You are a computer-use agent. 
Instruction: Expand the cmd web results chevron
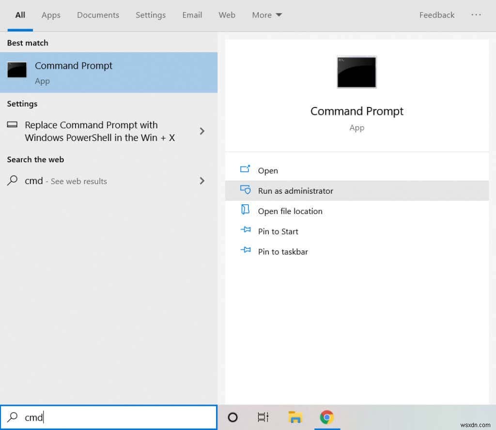click(202, 181)
